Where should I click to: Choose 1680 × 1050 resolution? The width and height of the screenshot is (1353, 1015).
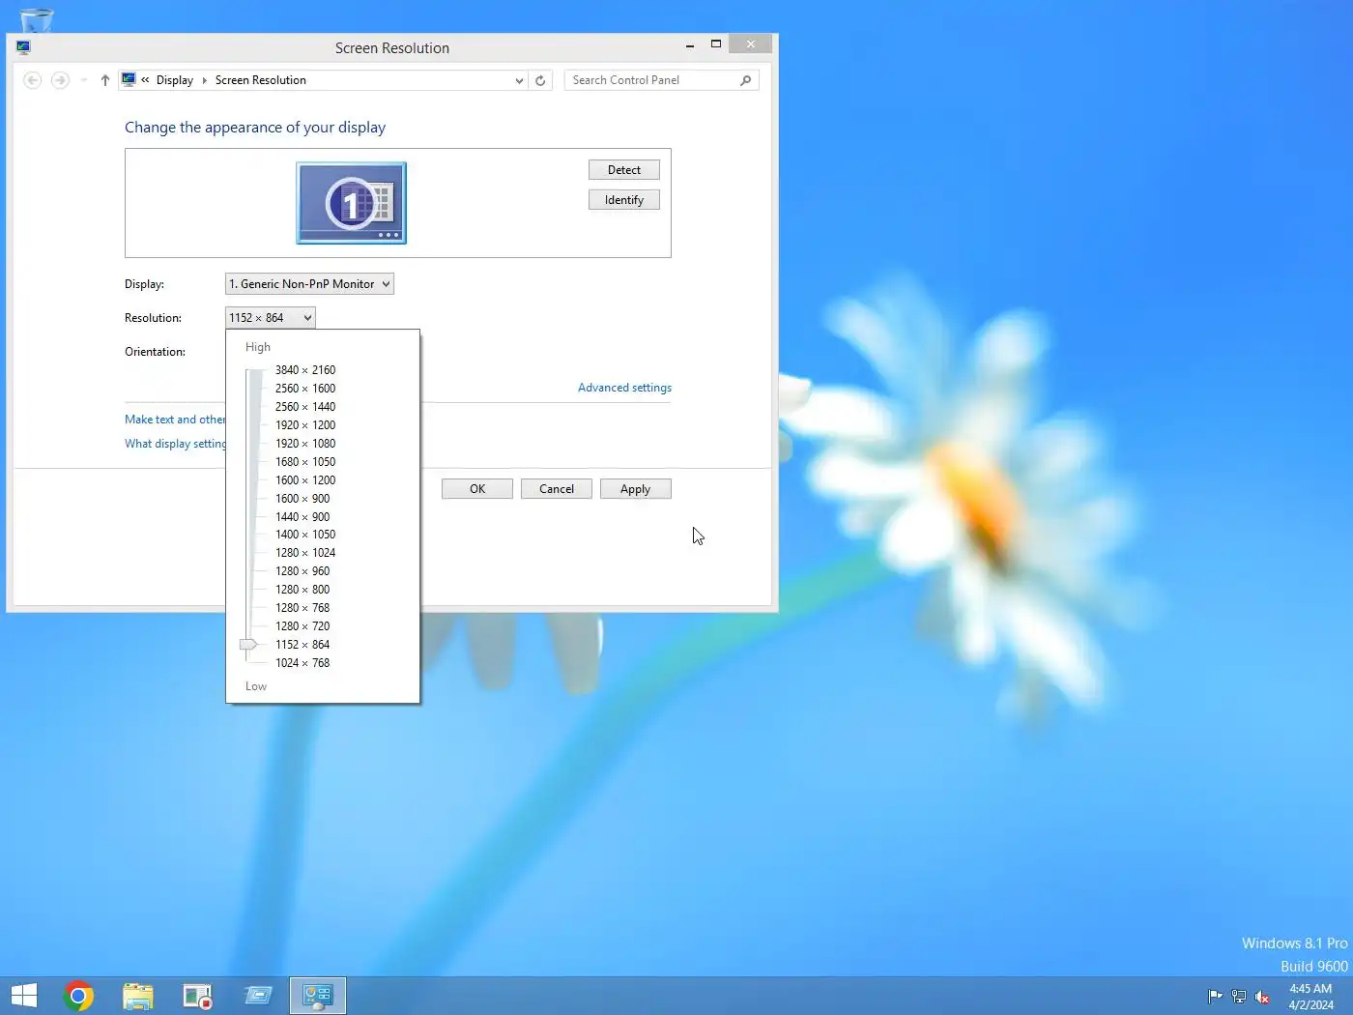[x=305, y=462]
